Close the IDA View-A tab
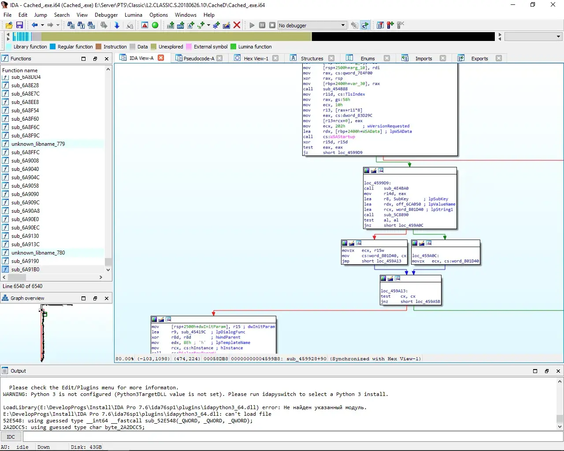Image resolution: width=564 pixels, height=451 pixels. click(x=161, y=58)
